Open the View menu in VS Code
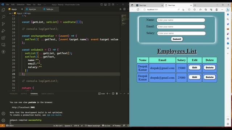This screenshot has height=130, width=232. [x=29, y=4]
